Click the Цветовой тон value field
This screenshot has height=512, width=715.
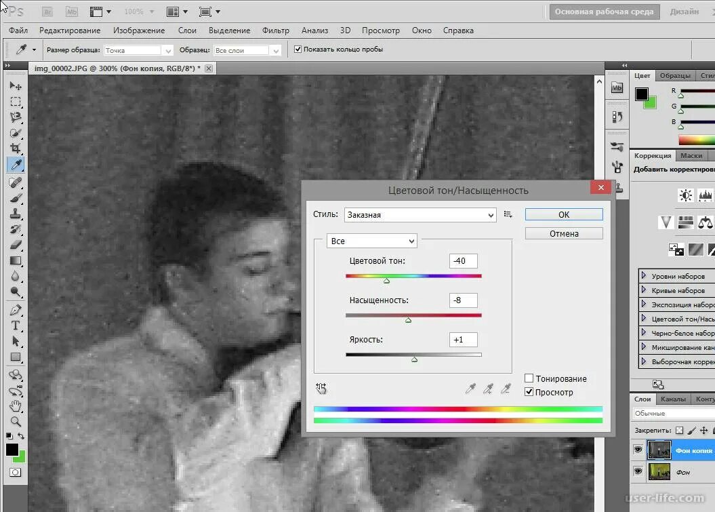point(464,261)
